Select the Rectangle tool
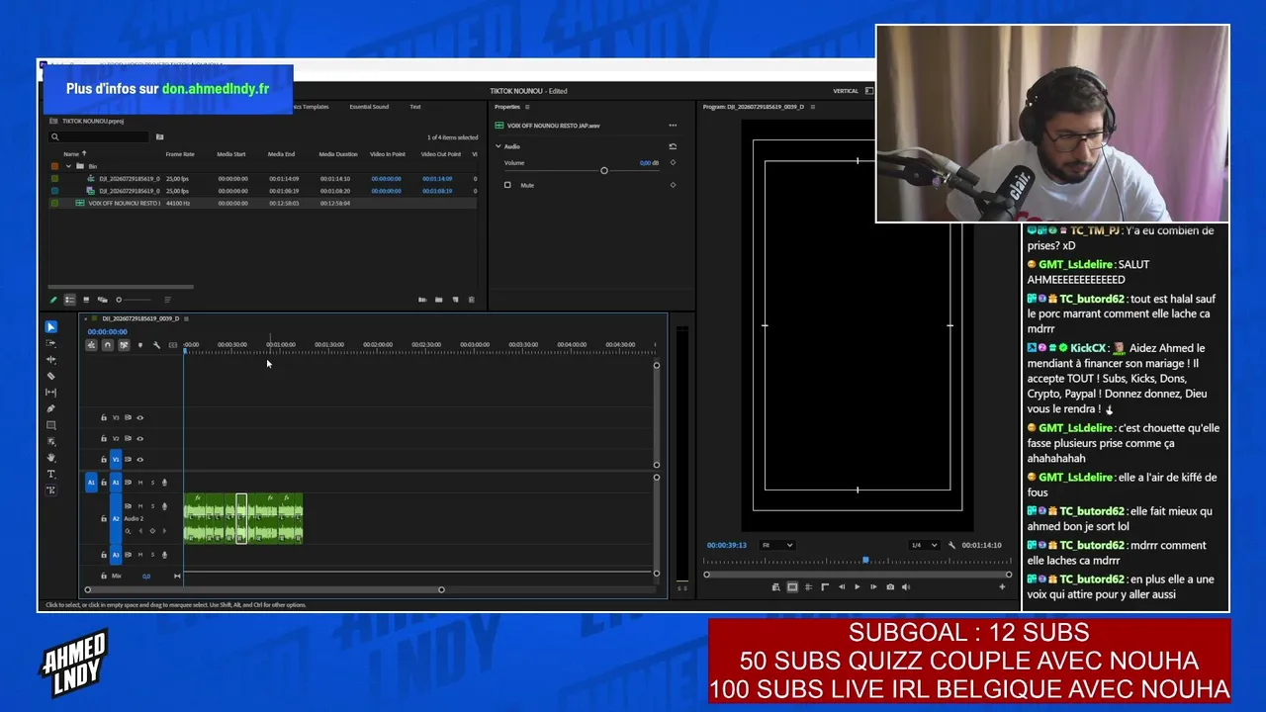The image size is (1266, 712). [x=51, y=425]
